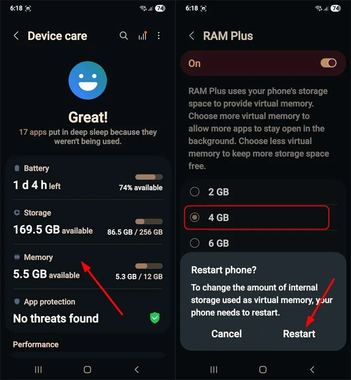Tap Cancel in the Restart phone dialog
Screen dimensions: 351x380
coord(226,334)
